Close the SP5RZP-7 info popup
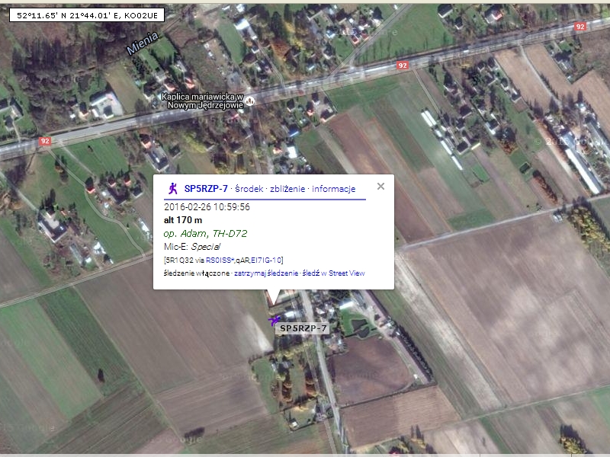610x457 pixels. (x=380, y=186)
